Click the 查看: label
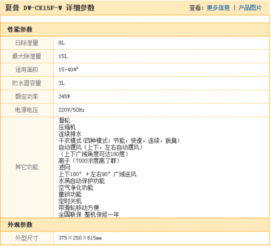The width and height of the screenshot is (271, 246). point(197,8)
